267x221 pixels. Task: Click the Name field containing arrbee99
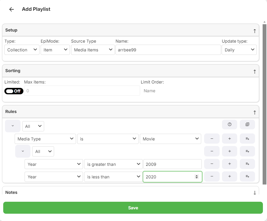[x=168, y=50]
